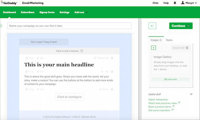The width and height of the screenshot is (200, 120).
Task: Click the main headline text
Action: pyautogui.click(x=59, y=65)
